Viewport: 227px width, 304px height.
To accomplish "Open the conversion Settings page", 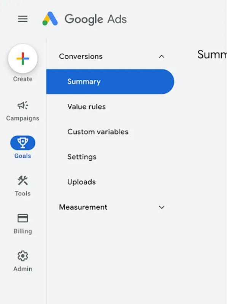I will coord(82,157).
